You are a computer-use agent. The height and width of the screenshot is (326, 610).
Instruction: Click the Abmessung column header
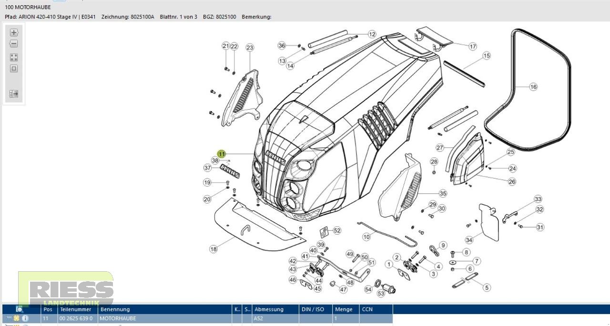point(269,309)
